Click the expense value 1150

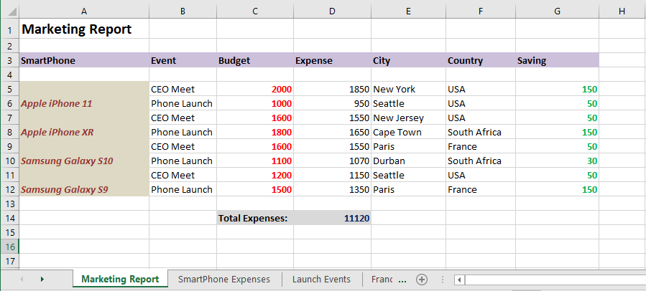pyautogui.click(x=332, y=176)
